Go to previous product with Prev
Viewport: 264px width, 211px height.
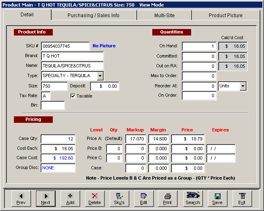(x=21, y=199)
